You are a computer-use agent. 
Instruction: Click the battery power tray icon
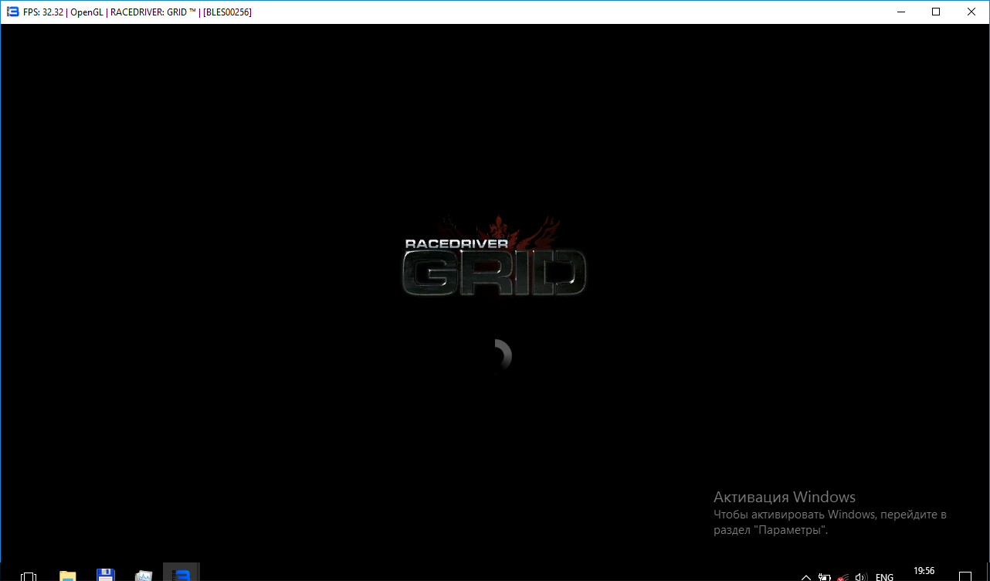point(825,577)
